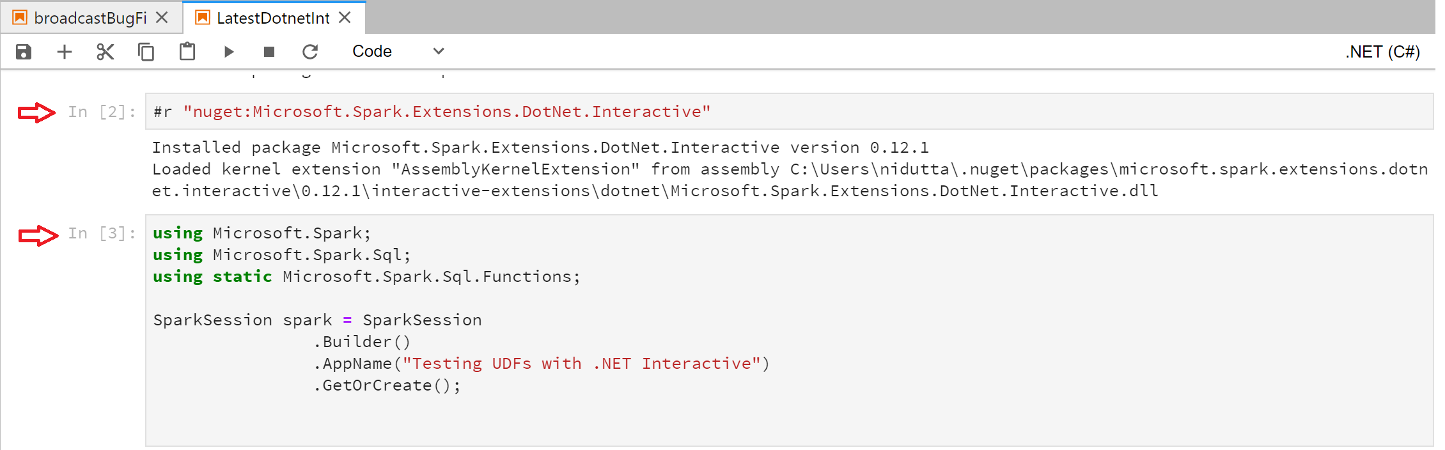Image resolution: width=1445 pixels, height=450 pixels.
Task: Click the notebook icon on the LatestDotnetInt tab
Action: click(203, 17)
